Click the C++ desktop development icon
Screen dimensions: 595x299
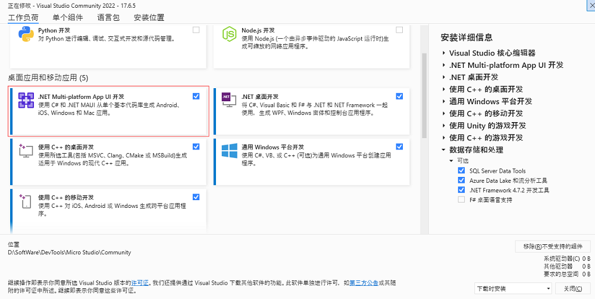pos(26,151)
